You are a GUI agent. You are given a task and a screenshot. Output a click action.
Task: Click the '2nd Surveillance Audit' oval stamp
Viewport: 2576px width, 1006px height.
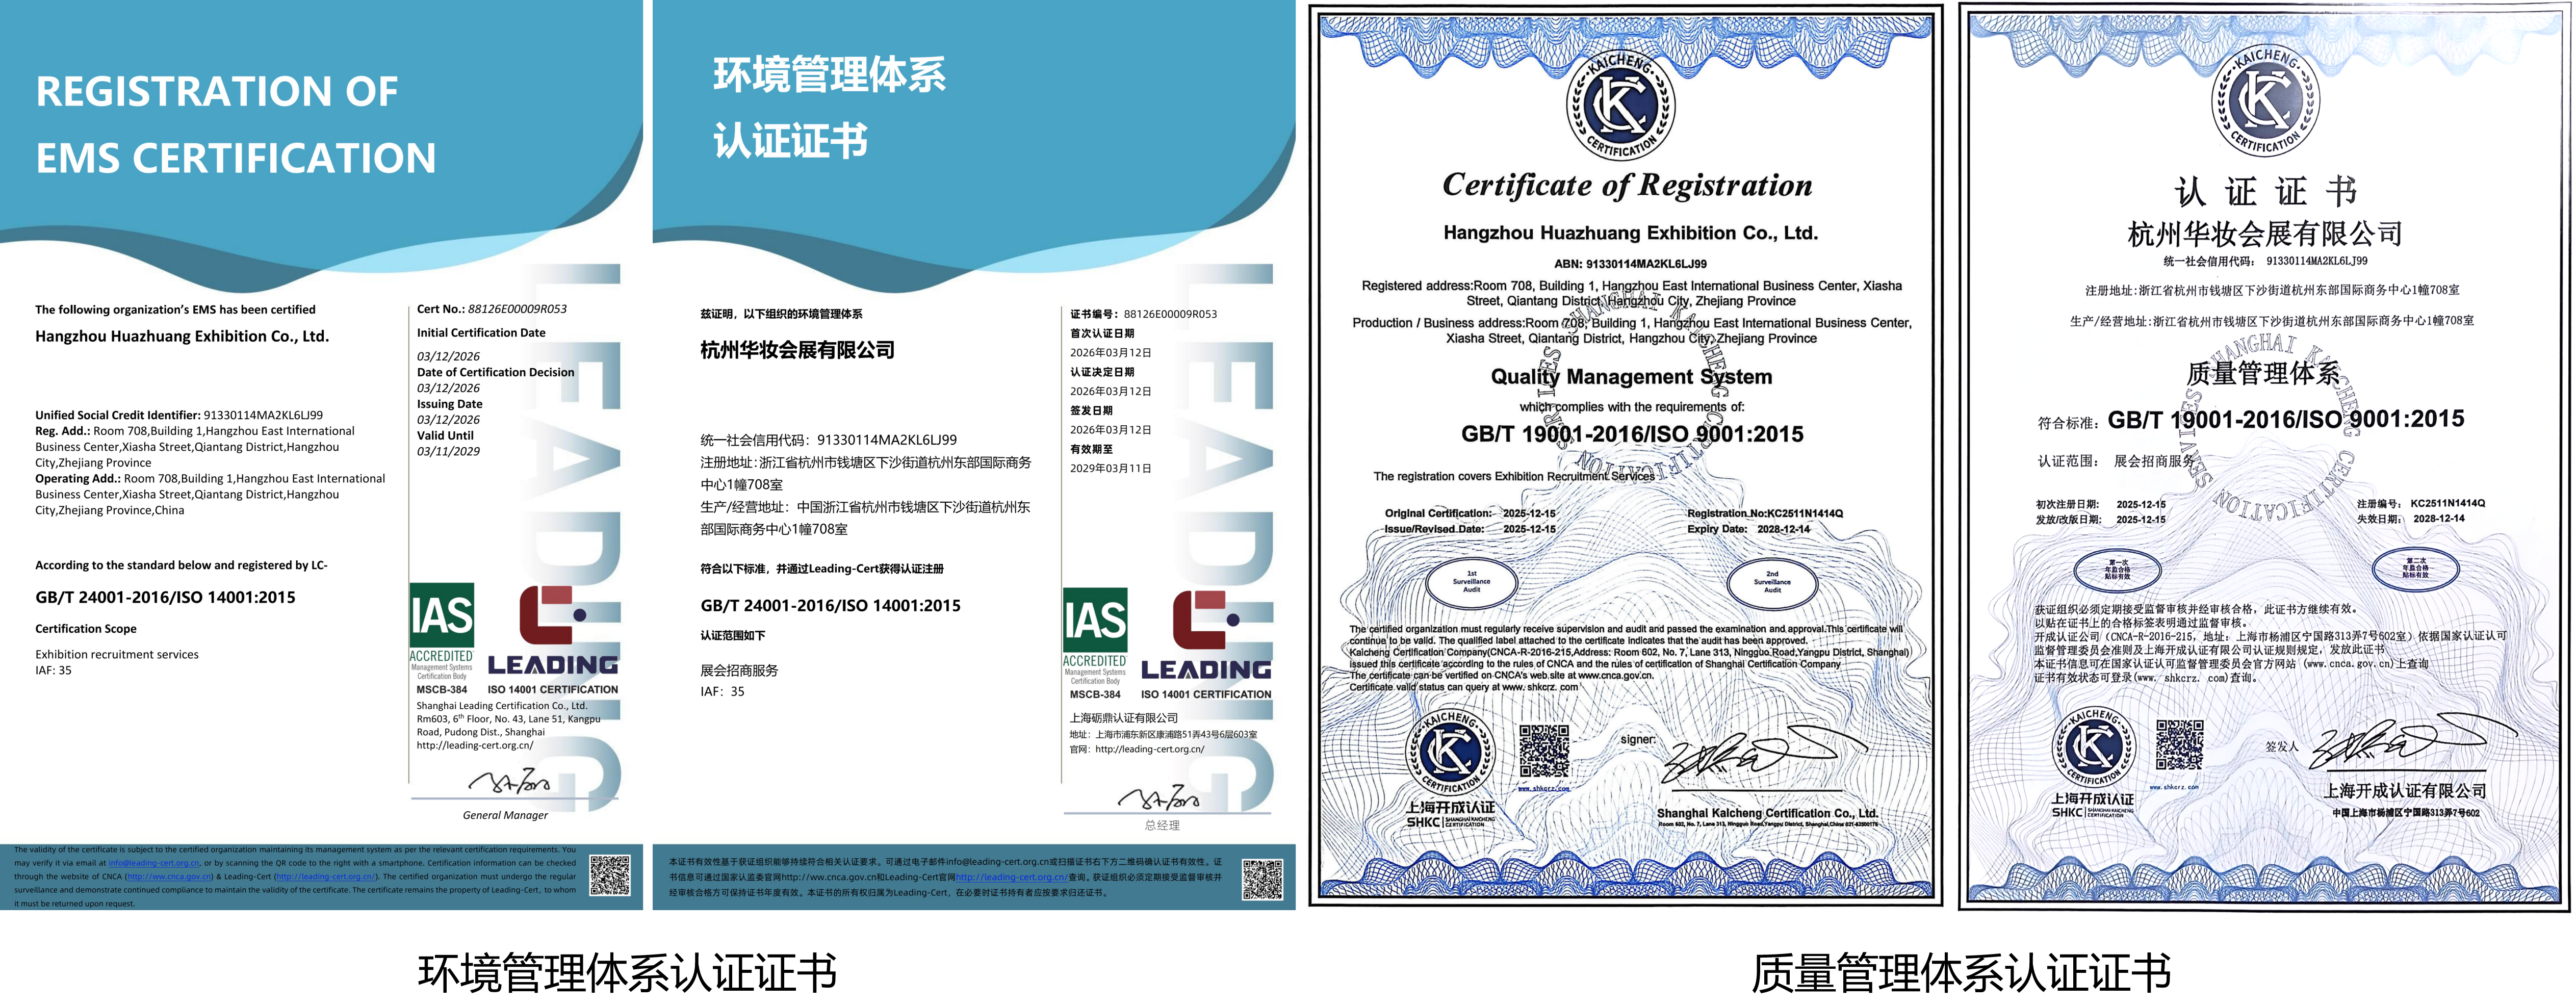click(1772, 582)
